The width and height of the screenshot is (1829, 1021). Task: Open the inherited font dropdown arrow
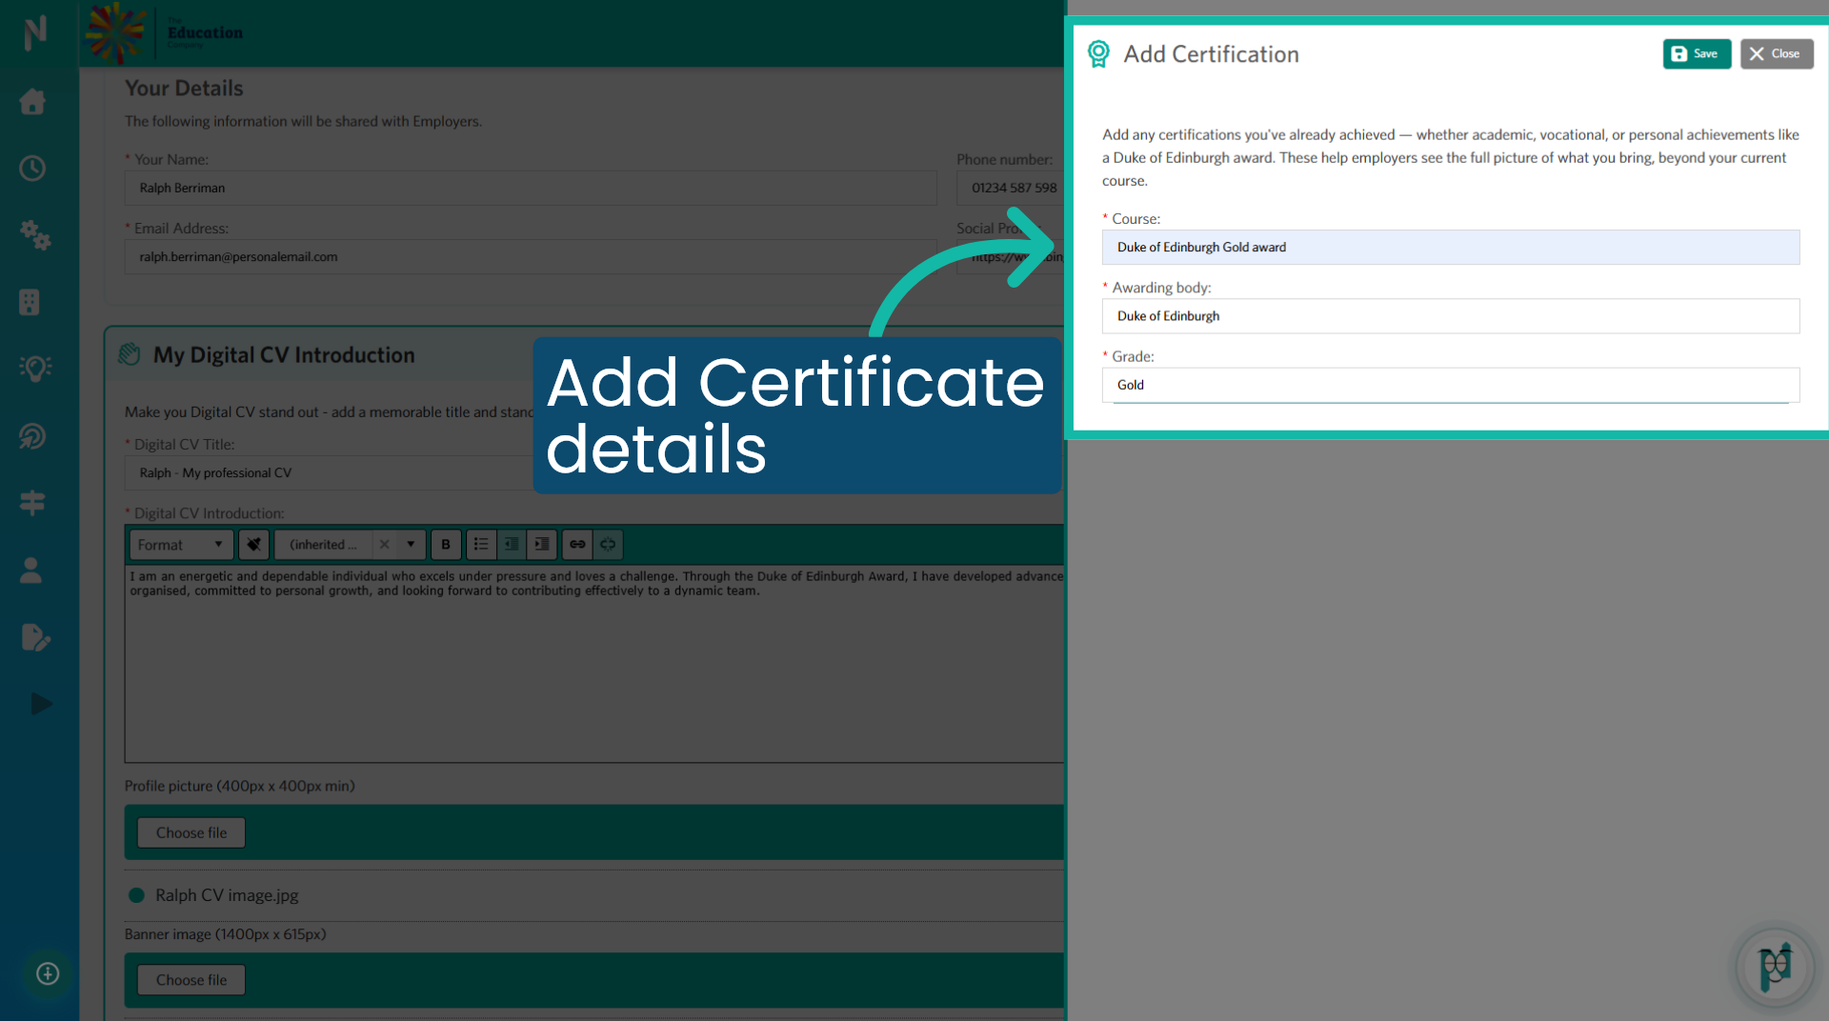411,545
